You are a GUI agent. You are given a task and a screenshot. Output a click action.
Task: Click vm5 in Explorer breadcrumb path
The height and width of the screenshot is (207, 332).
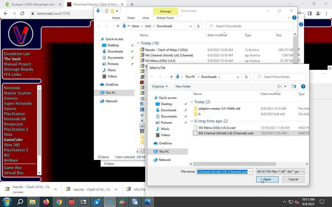pyautogui.click(x=148, y=26)
